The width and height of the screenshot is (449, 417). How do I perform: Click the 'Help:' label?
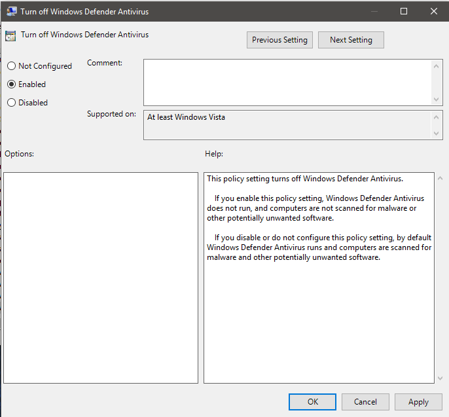pos(214,154)
